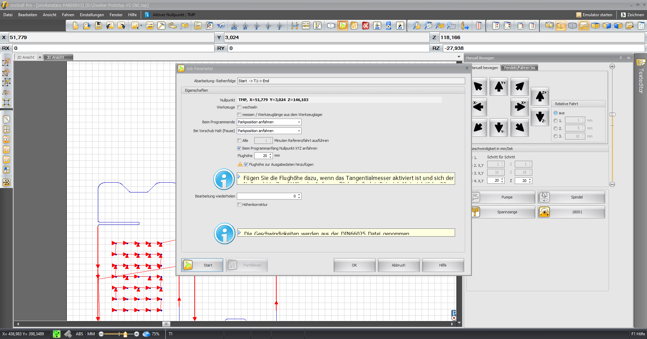Click the Pumpe button
Image resolution: width=647 pixels, height=339 pixels.
[x=503, y=197]
